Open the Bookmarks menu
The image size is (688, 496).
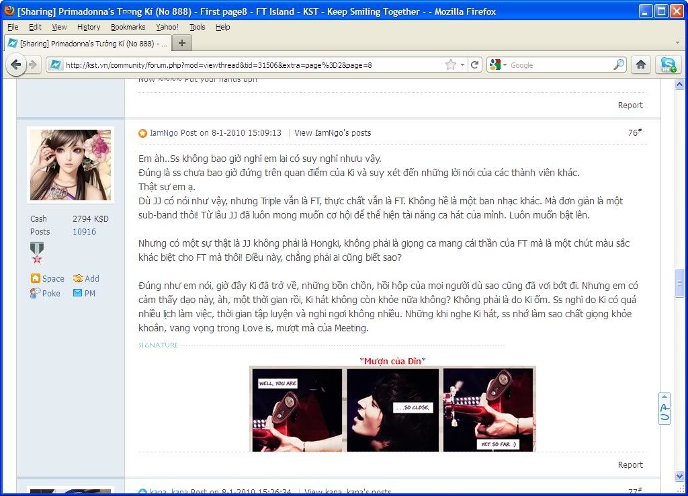[128, 27]
